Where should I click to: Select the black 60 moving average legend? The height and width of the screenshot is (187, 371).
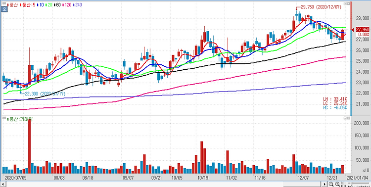[x=57, y=4]
